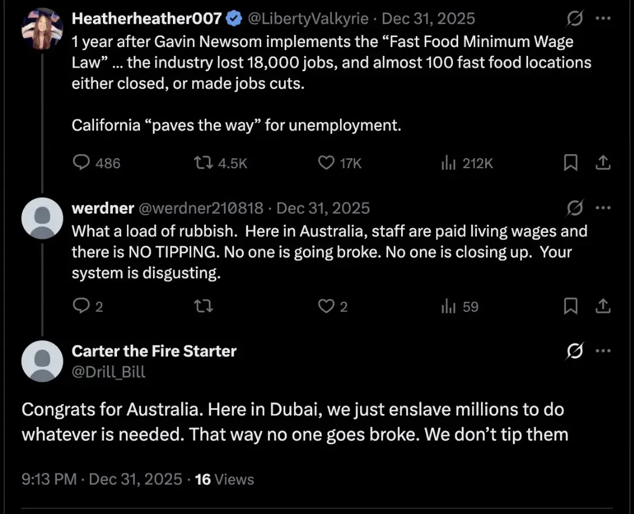Image resolution: width=634 pixels, height=514 pixels.
Task: Open the @LibertyValkyrie profile handle
Action: point(308,19)
